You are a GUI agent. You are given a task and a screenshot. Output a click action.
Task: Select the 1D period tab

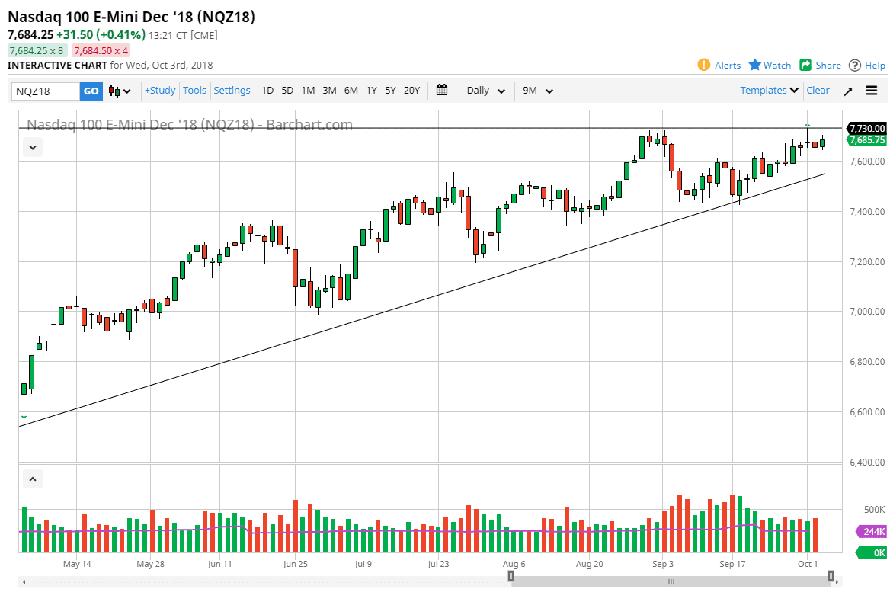[x=267, y=90]
